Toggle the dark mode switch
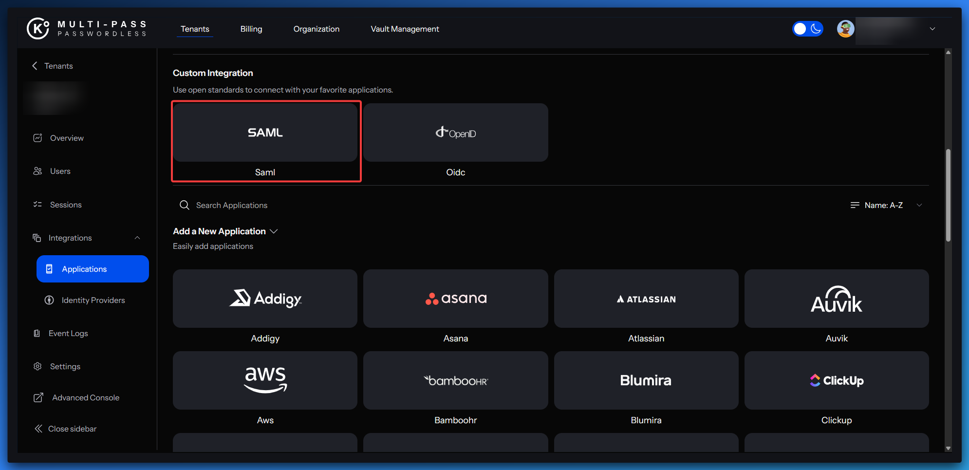The height and width of the screenshot is (470, 969). (x=807, y=29)
